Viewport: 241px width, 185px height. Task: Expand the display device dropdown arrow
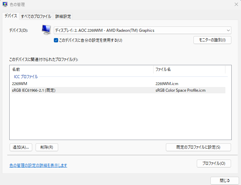click(228, 30)
